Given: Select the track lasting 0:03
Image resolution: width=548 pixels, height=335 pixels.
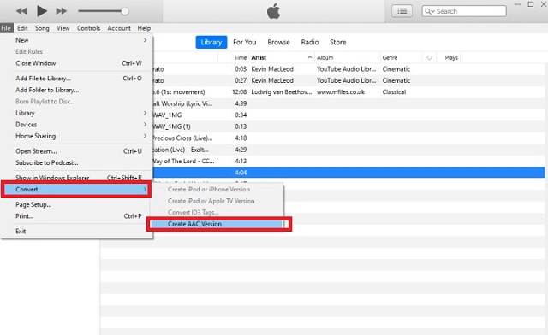Looking at the screenshot, I should tap(348, 68).
